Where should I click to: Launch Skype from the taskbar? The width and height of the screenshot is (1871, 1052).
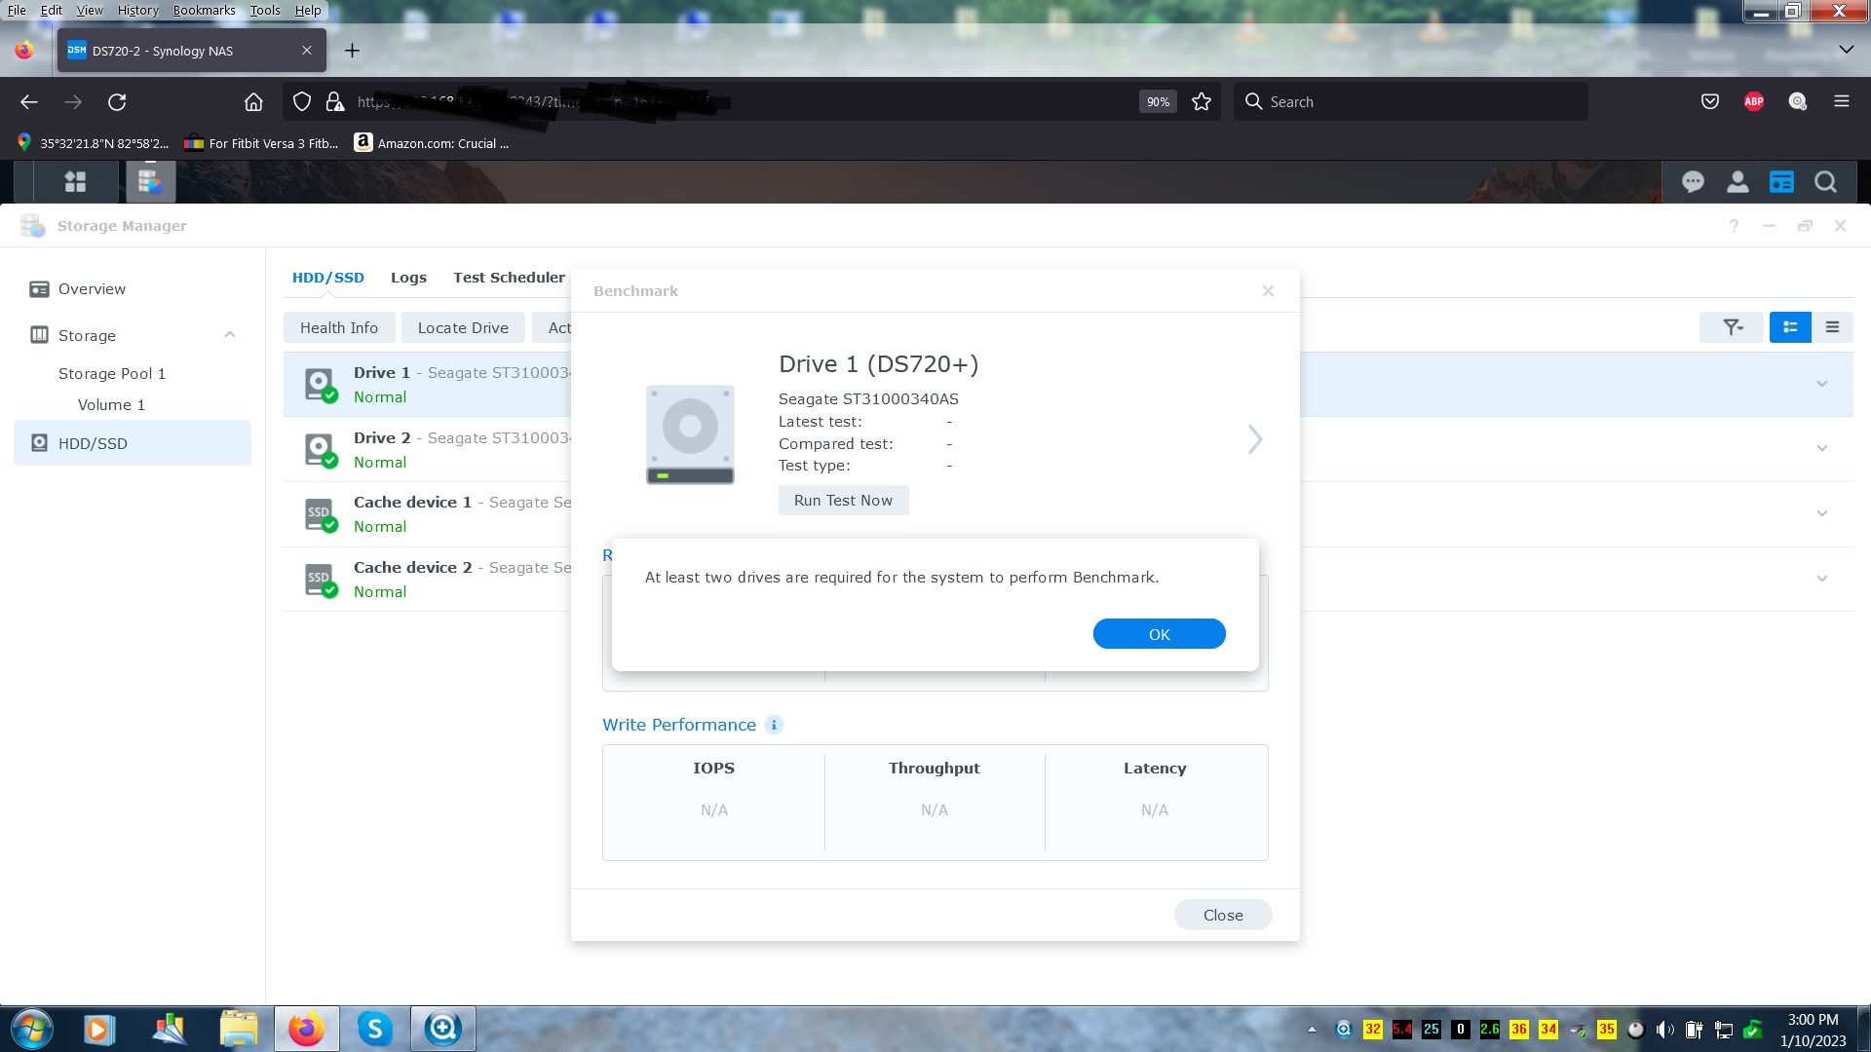[x=374, y=1028]
